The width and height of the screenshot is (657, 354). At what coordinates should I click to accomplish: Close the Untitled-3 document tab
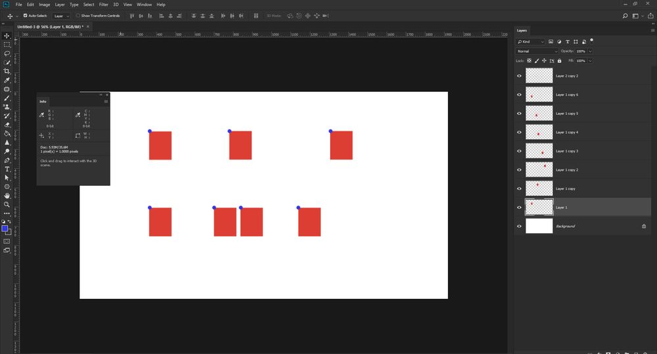88,27
